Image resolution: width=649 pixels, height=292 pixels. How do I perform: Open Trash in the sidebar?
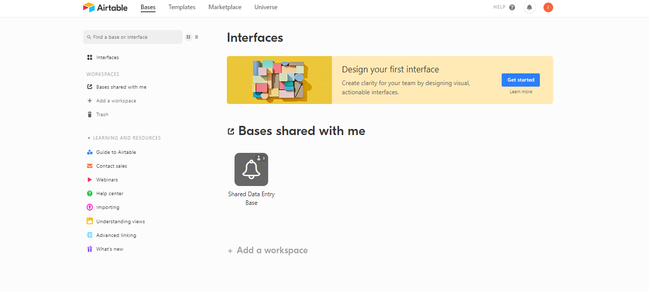click(102, 115)
